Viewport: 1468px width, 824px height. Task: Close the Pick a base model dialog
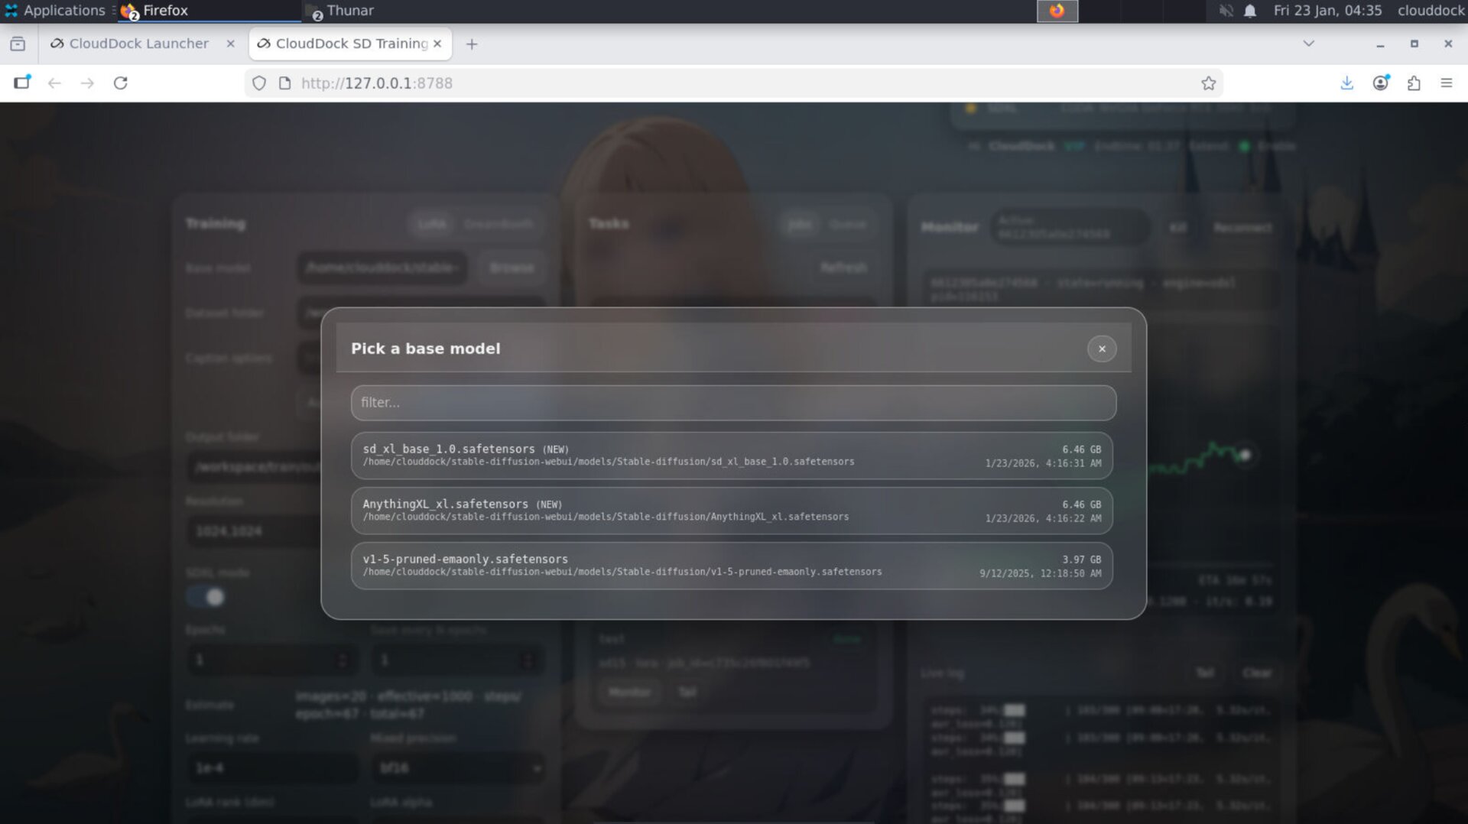[1102, 349]
